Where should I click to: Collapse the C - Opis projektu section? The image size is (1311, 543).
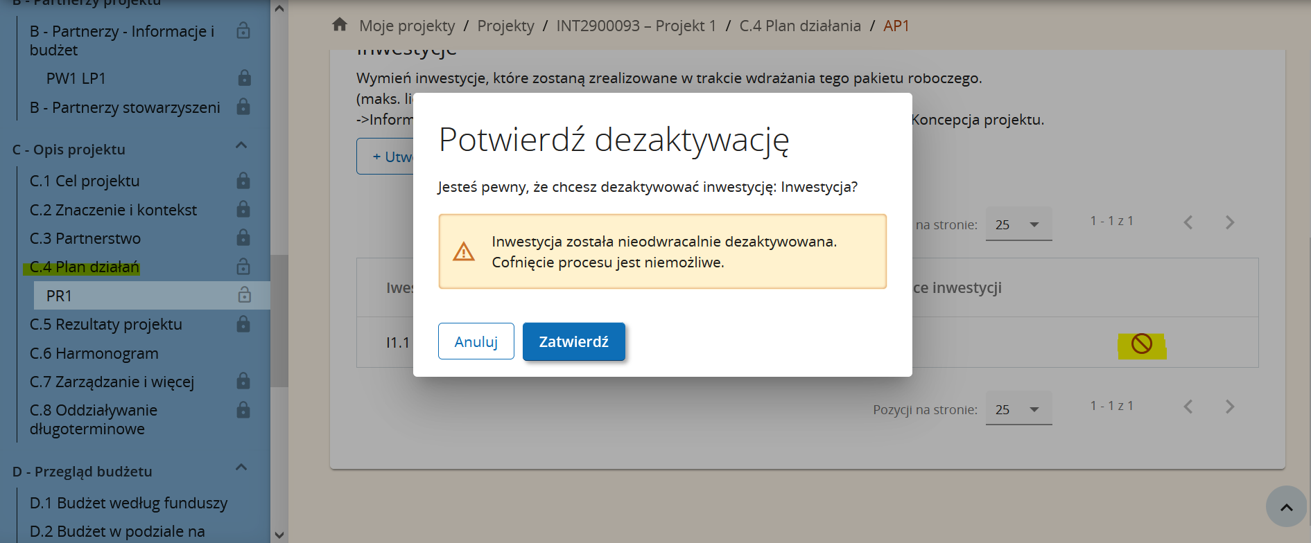point(241,145)
